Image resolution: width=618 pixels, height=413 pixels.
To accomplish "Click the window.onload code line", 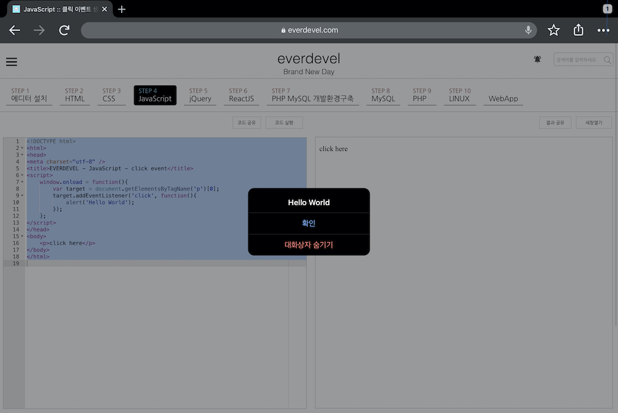I will click(x=83, y=182).
